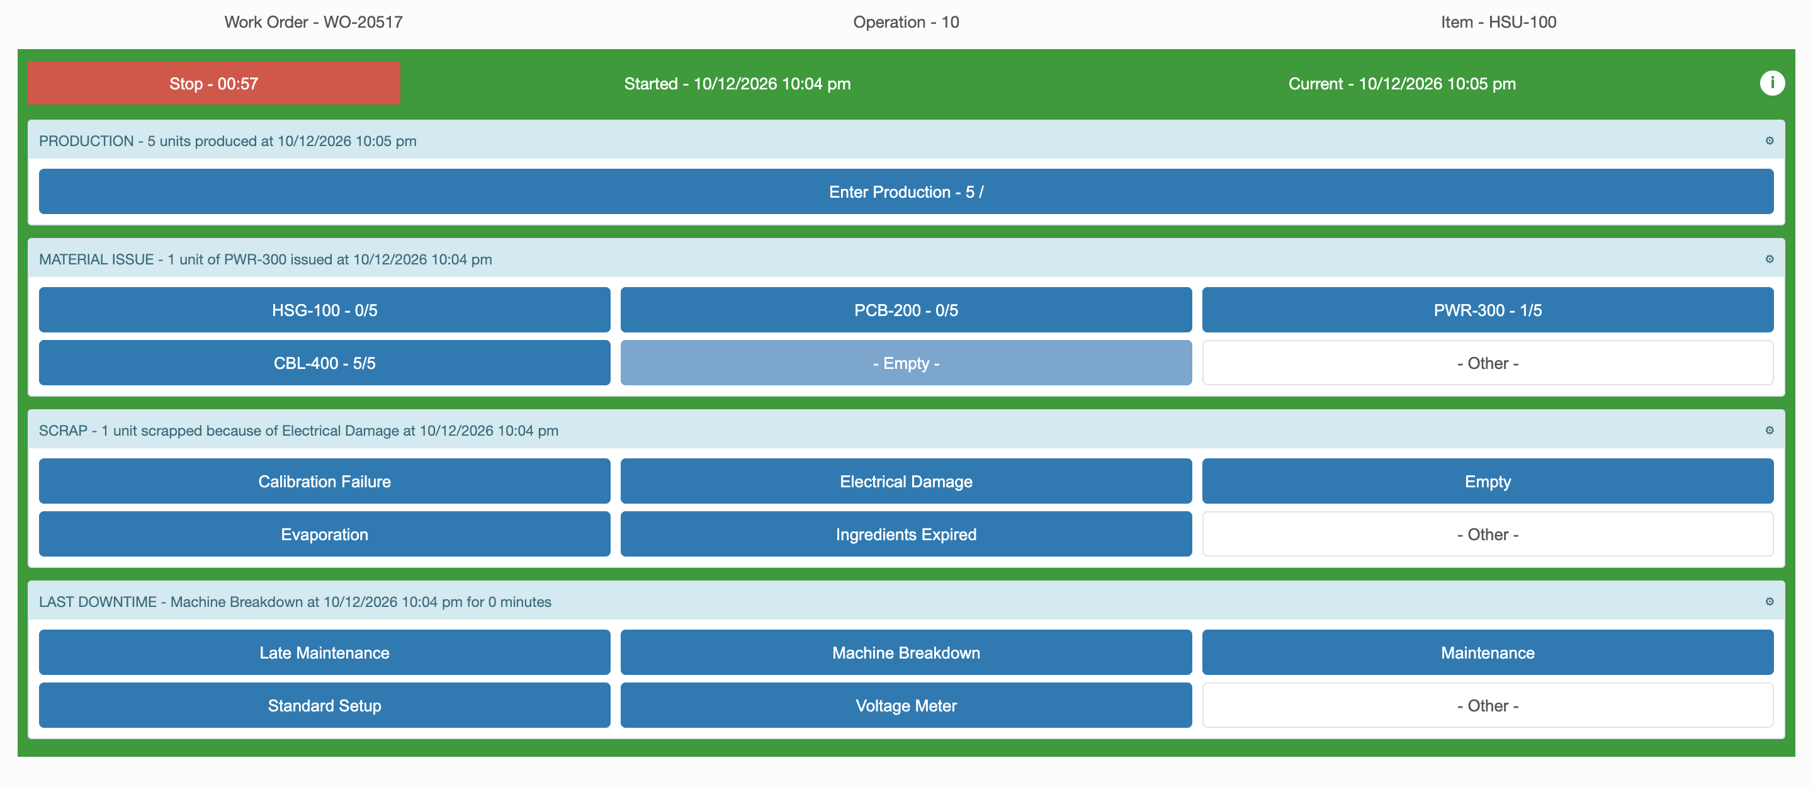Screen dimensions: 1813x787
Task: Click the SCRAP 1 unit scrapped status text
Action: pyautogui.click(x=298, y=430)
